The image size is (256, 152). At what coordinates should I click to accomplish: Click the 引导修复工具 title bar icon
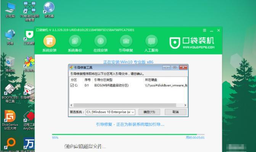coord(71,67)
